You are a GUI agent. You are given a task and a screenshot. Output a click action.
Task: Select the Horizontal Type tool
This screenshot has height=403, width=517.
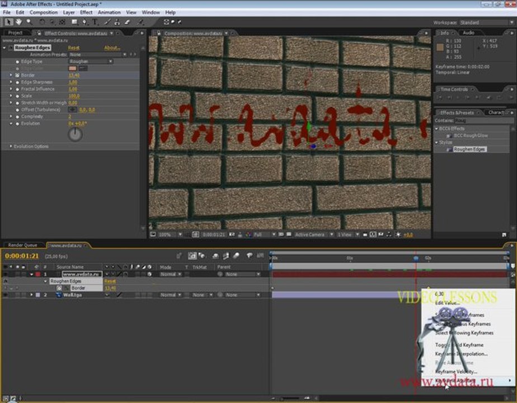(x=95, y=22)
